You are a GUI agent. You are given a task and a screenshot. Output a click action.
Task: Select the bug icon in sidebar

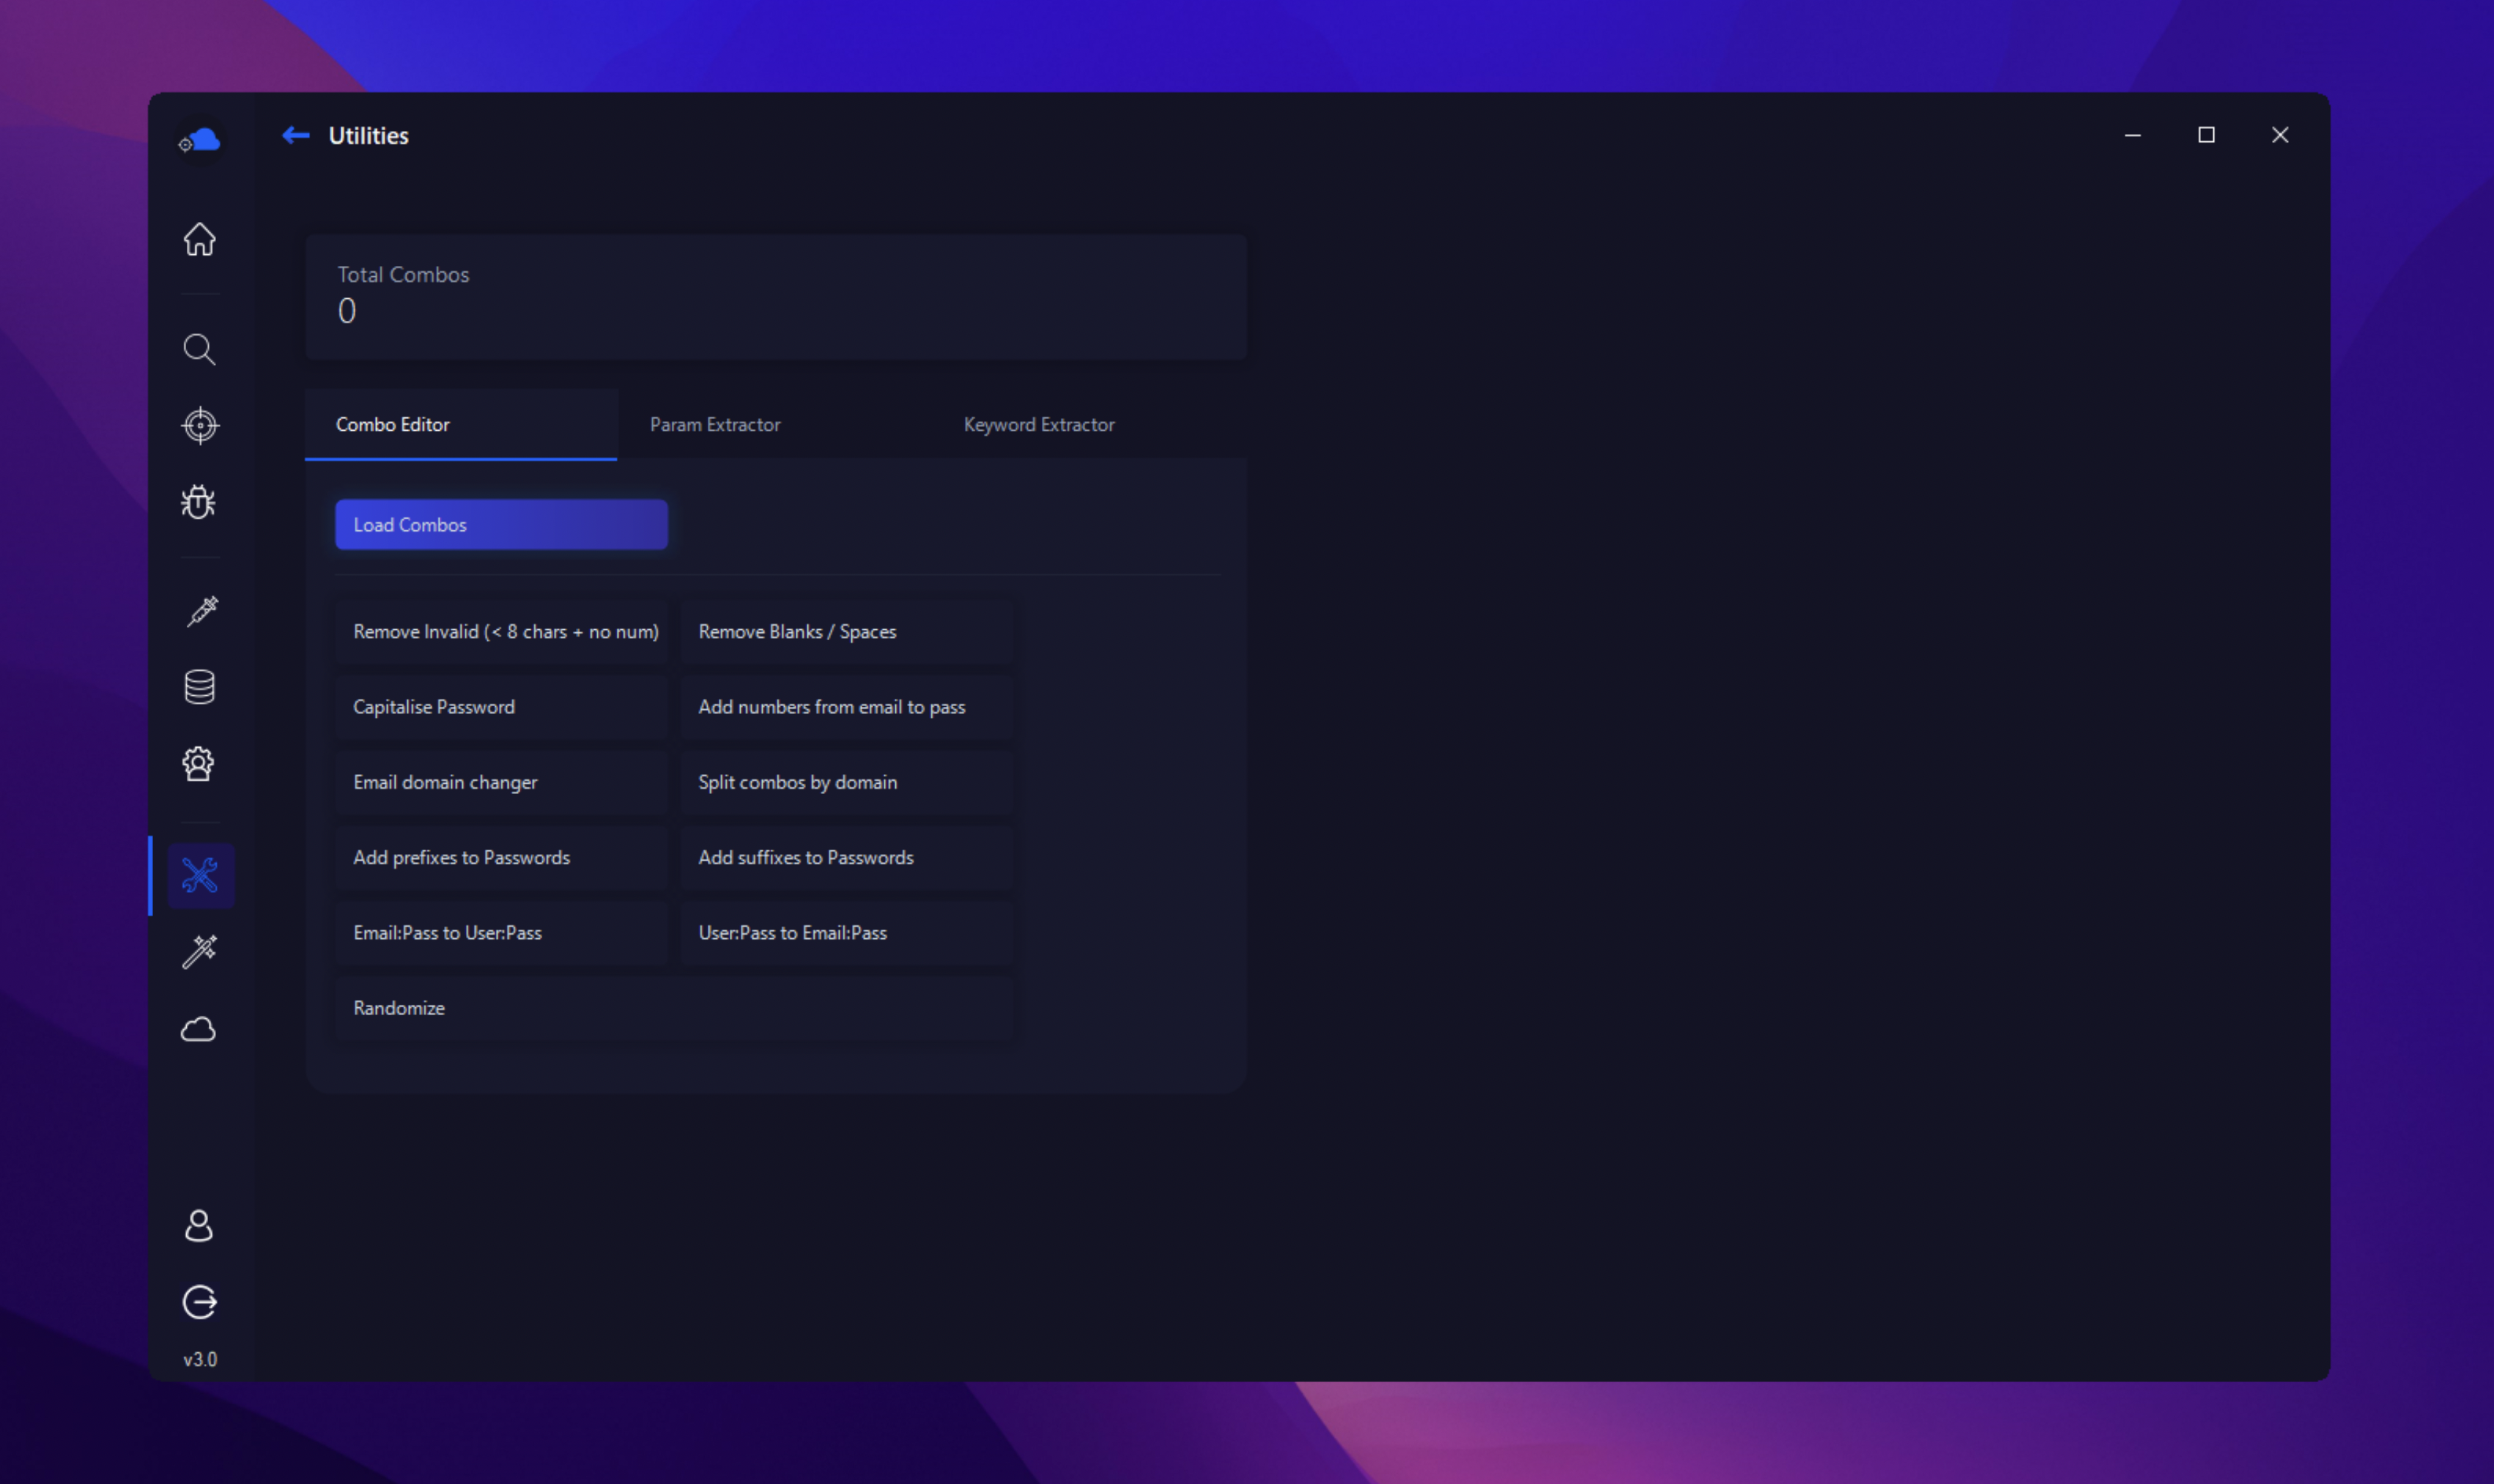[x=199, y=502]
